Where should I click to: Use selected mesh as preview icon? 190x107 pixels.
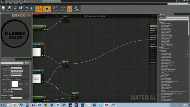pos(24,15)
